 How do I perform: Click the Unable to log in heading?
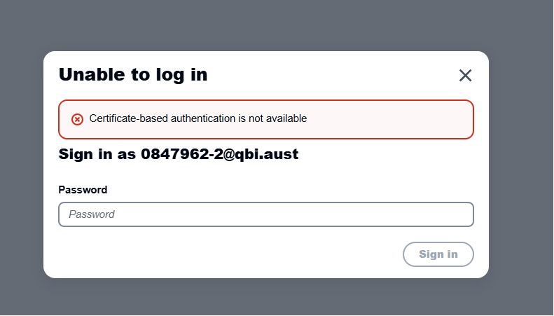pos(133,74)
